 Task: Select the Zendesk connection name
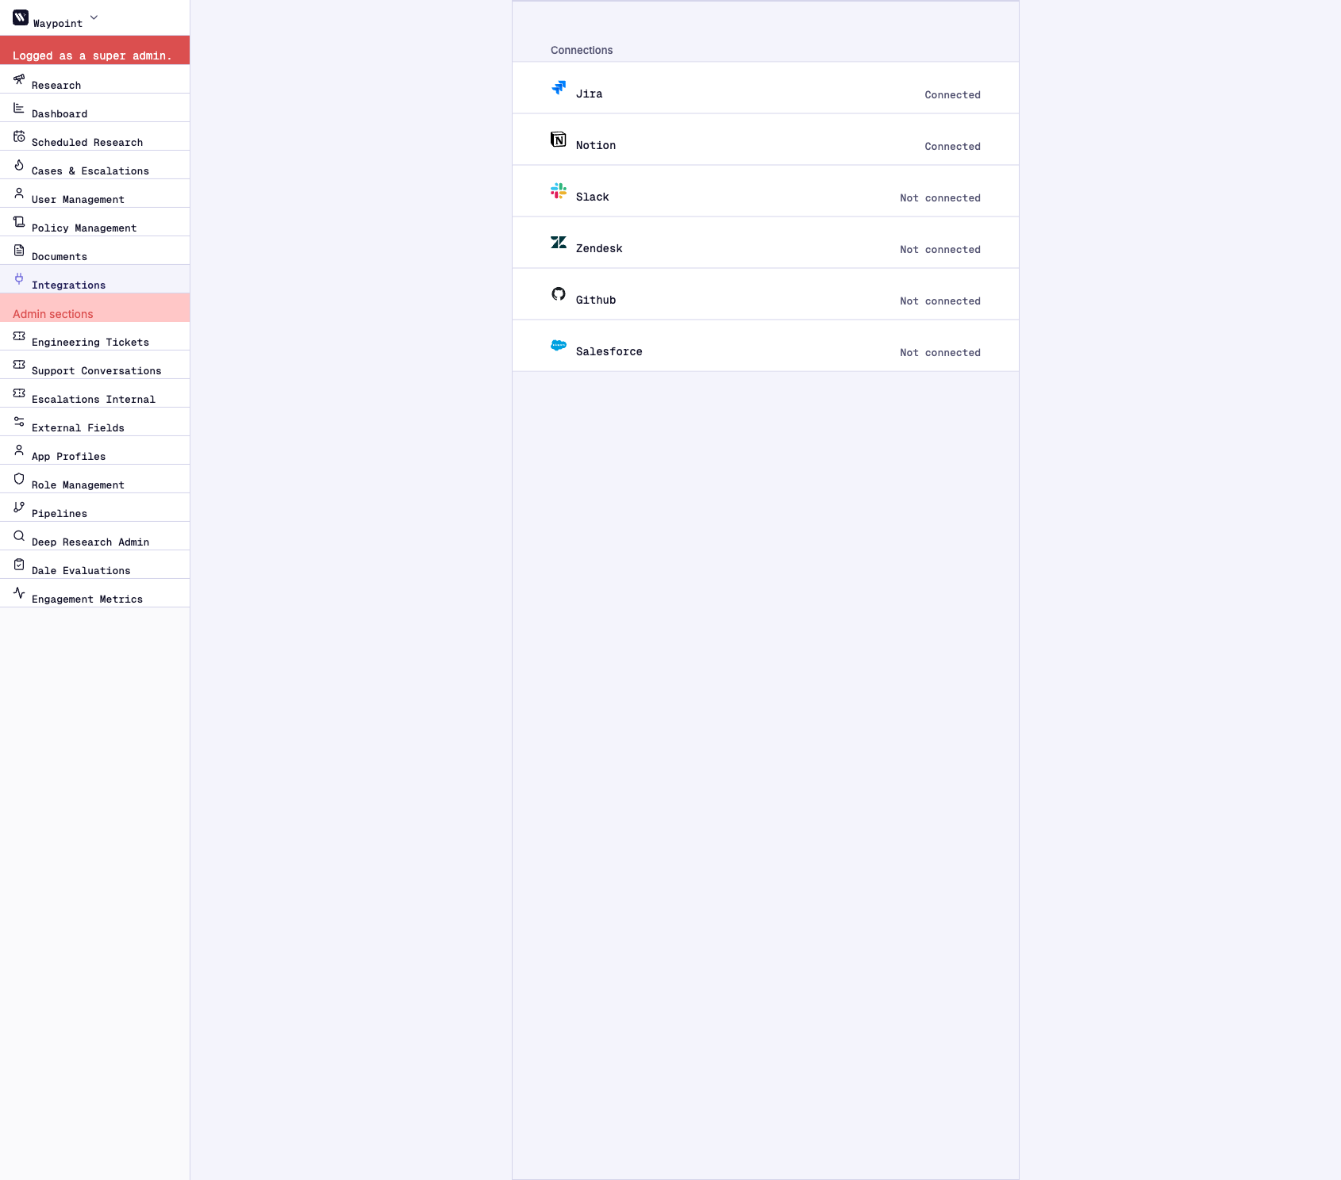click(599, 248)
